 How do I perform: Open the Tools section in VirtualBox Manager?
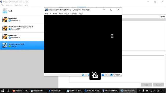[22, 11]
